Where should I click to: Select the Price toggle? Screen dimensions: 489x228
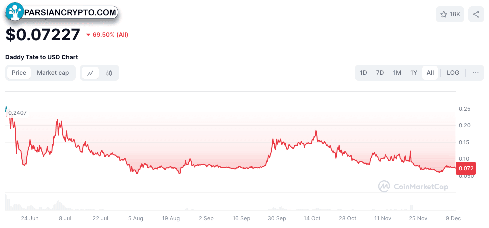[x=19, y=73]
